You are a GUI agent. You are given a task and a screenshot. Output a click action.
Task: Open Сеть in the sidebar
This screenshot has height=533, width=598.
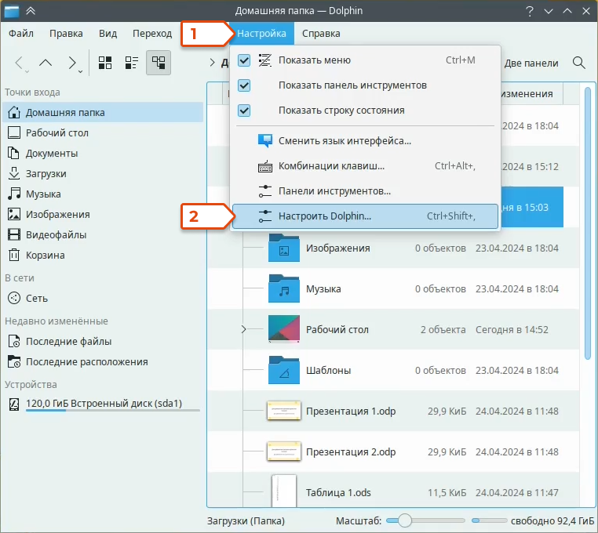tap(103, 299)
